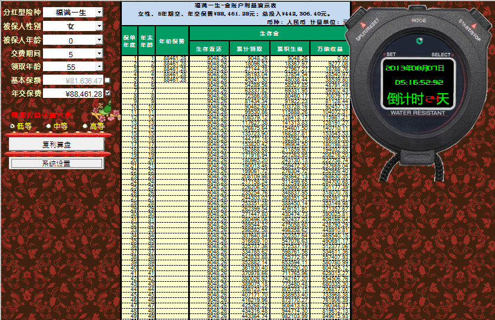
Task: Click the 倒计时24天 countdown text
Action: point(417,99)
